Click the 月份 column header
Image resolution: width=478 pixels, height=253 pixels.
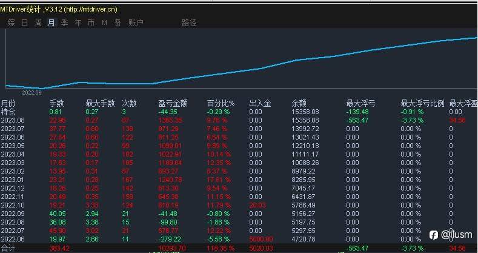pyautogui.click(x=8, y=103)
